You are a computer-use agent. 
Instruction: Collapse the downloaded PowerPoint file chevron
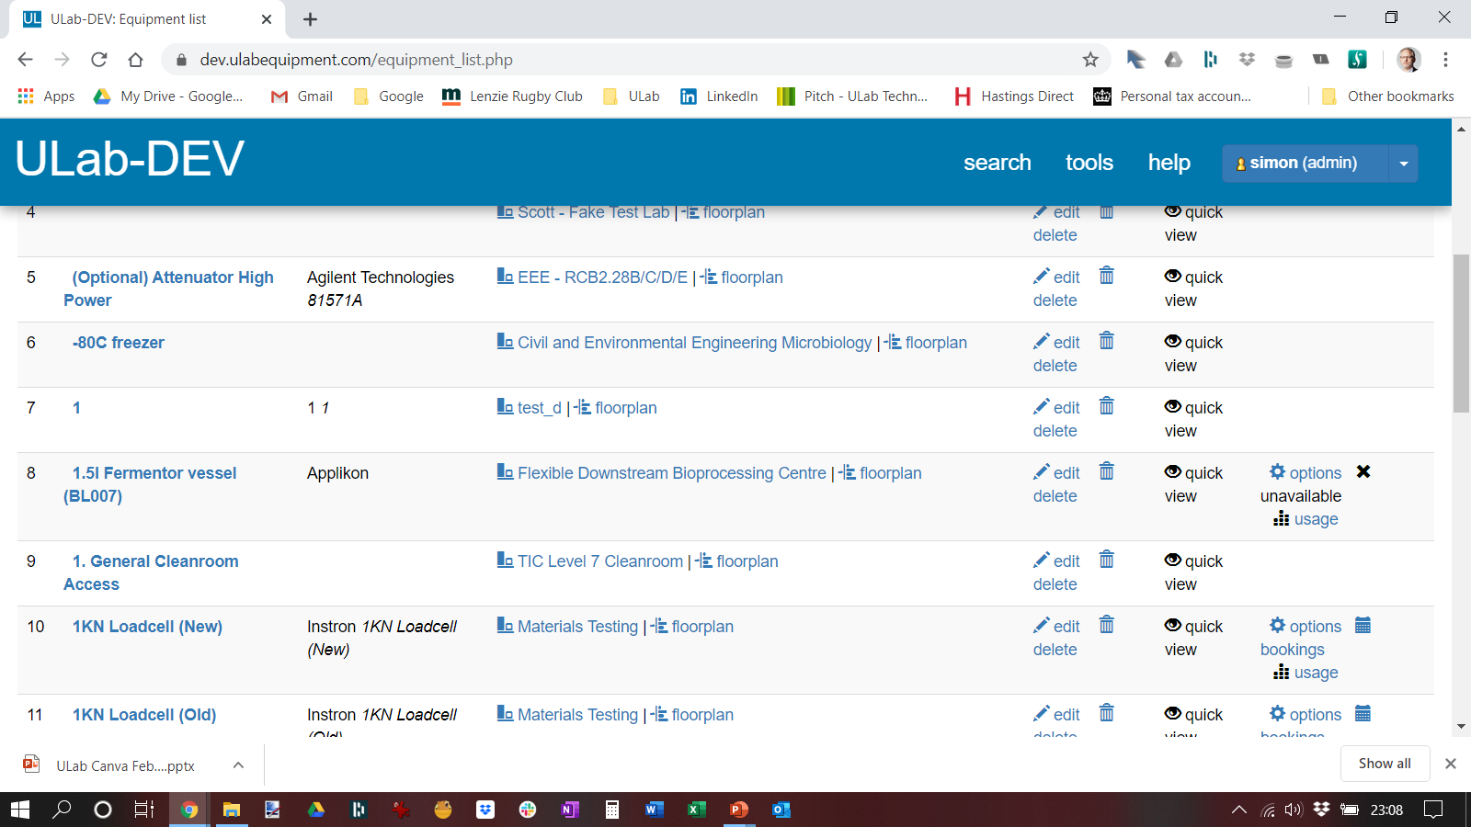coord(238,764)
